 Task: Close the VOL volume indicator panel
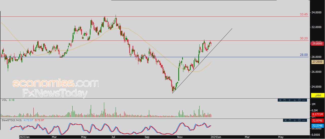tap(280, 100)
